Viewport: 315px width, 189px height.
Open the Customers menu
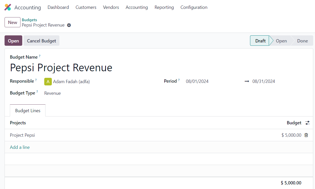[x=86, y=7]
